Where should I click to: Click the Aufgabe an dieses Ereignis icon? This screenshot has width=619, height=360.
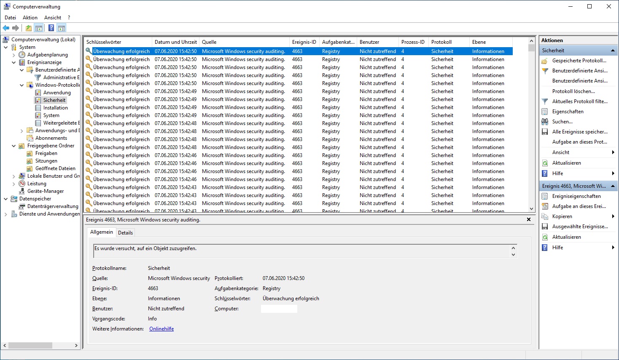point(545,206)
